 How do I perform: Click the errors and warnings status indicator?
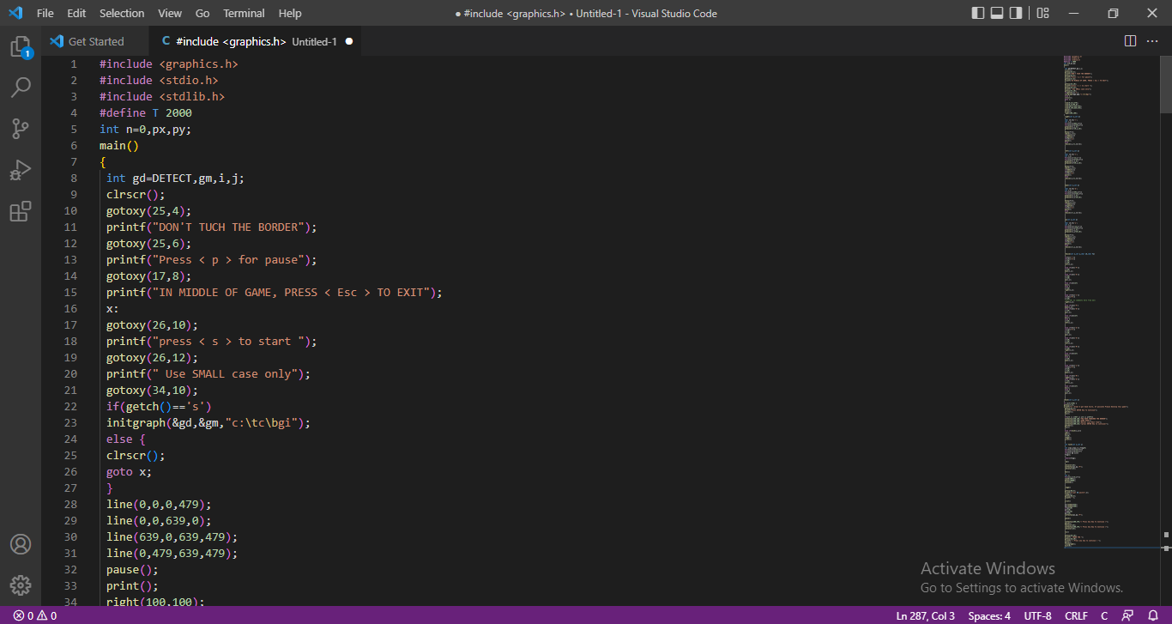tap(35, 616)
